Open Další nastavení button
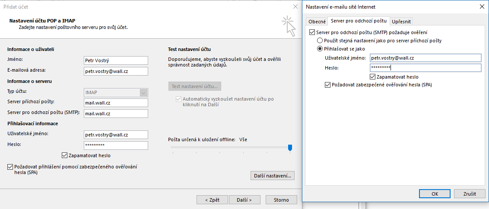The width and height of the screenshot is (489, 209). click(272, 176)
